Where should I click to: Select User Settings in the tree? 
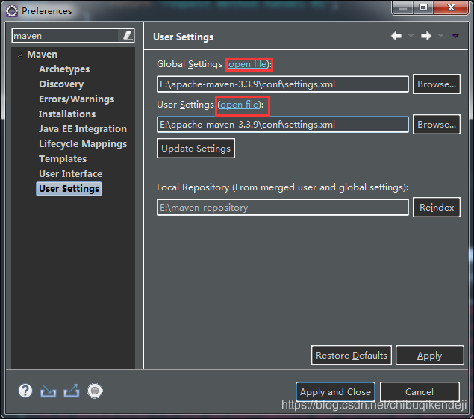click(x=69, y=189)
